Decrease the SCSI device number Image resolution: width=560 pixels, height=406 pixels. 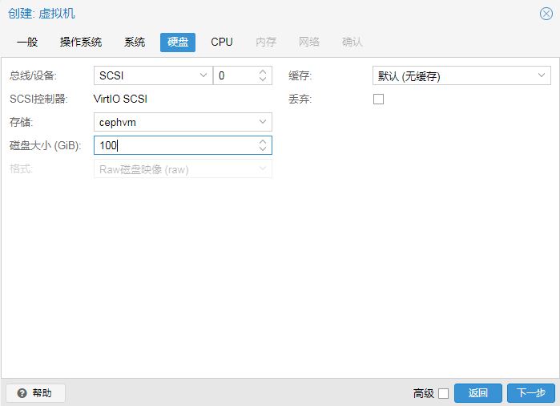(x=263, y=79)
